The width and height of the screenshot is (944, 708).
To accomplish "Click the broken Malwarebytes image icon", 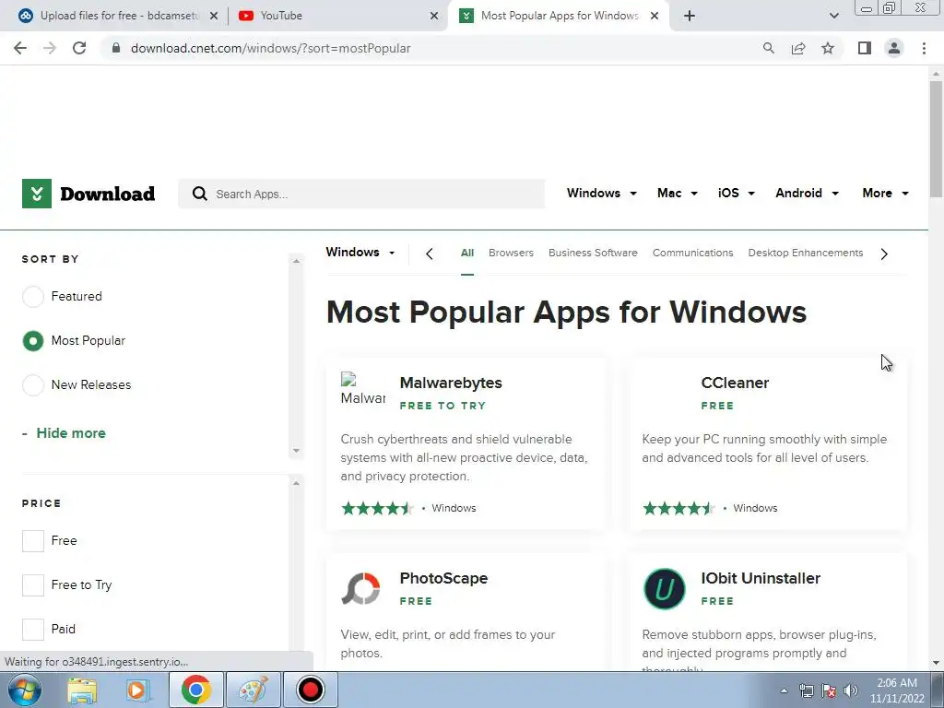I will pos(362,388).
